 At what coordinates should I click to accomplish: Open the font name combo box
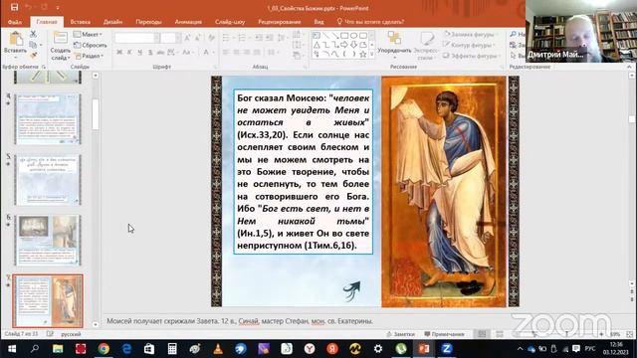tap(137, 38)
